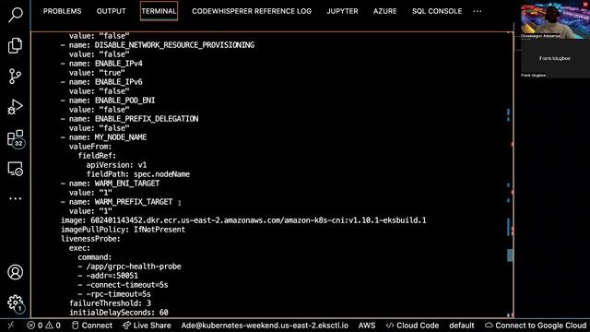This screenshot has height=332, width=590.
Task: Open the JUPYTER panel tab
Action: 342,11
